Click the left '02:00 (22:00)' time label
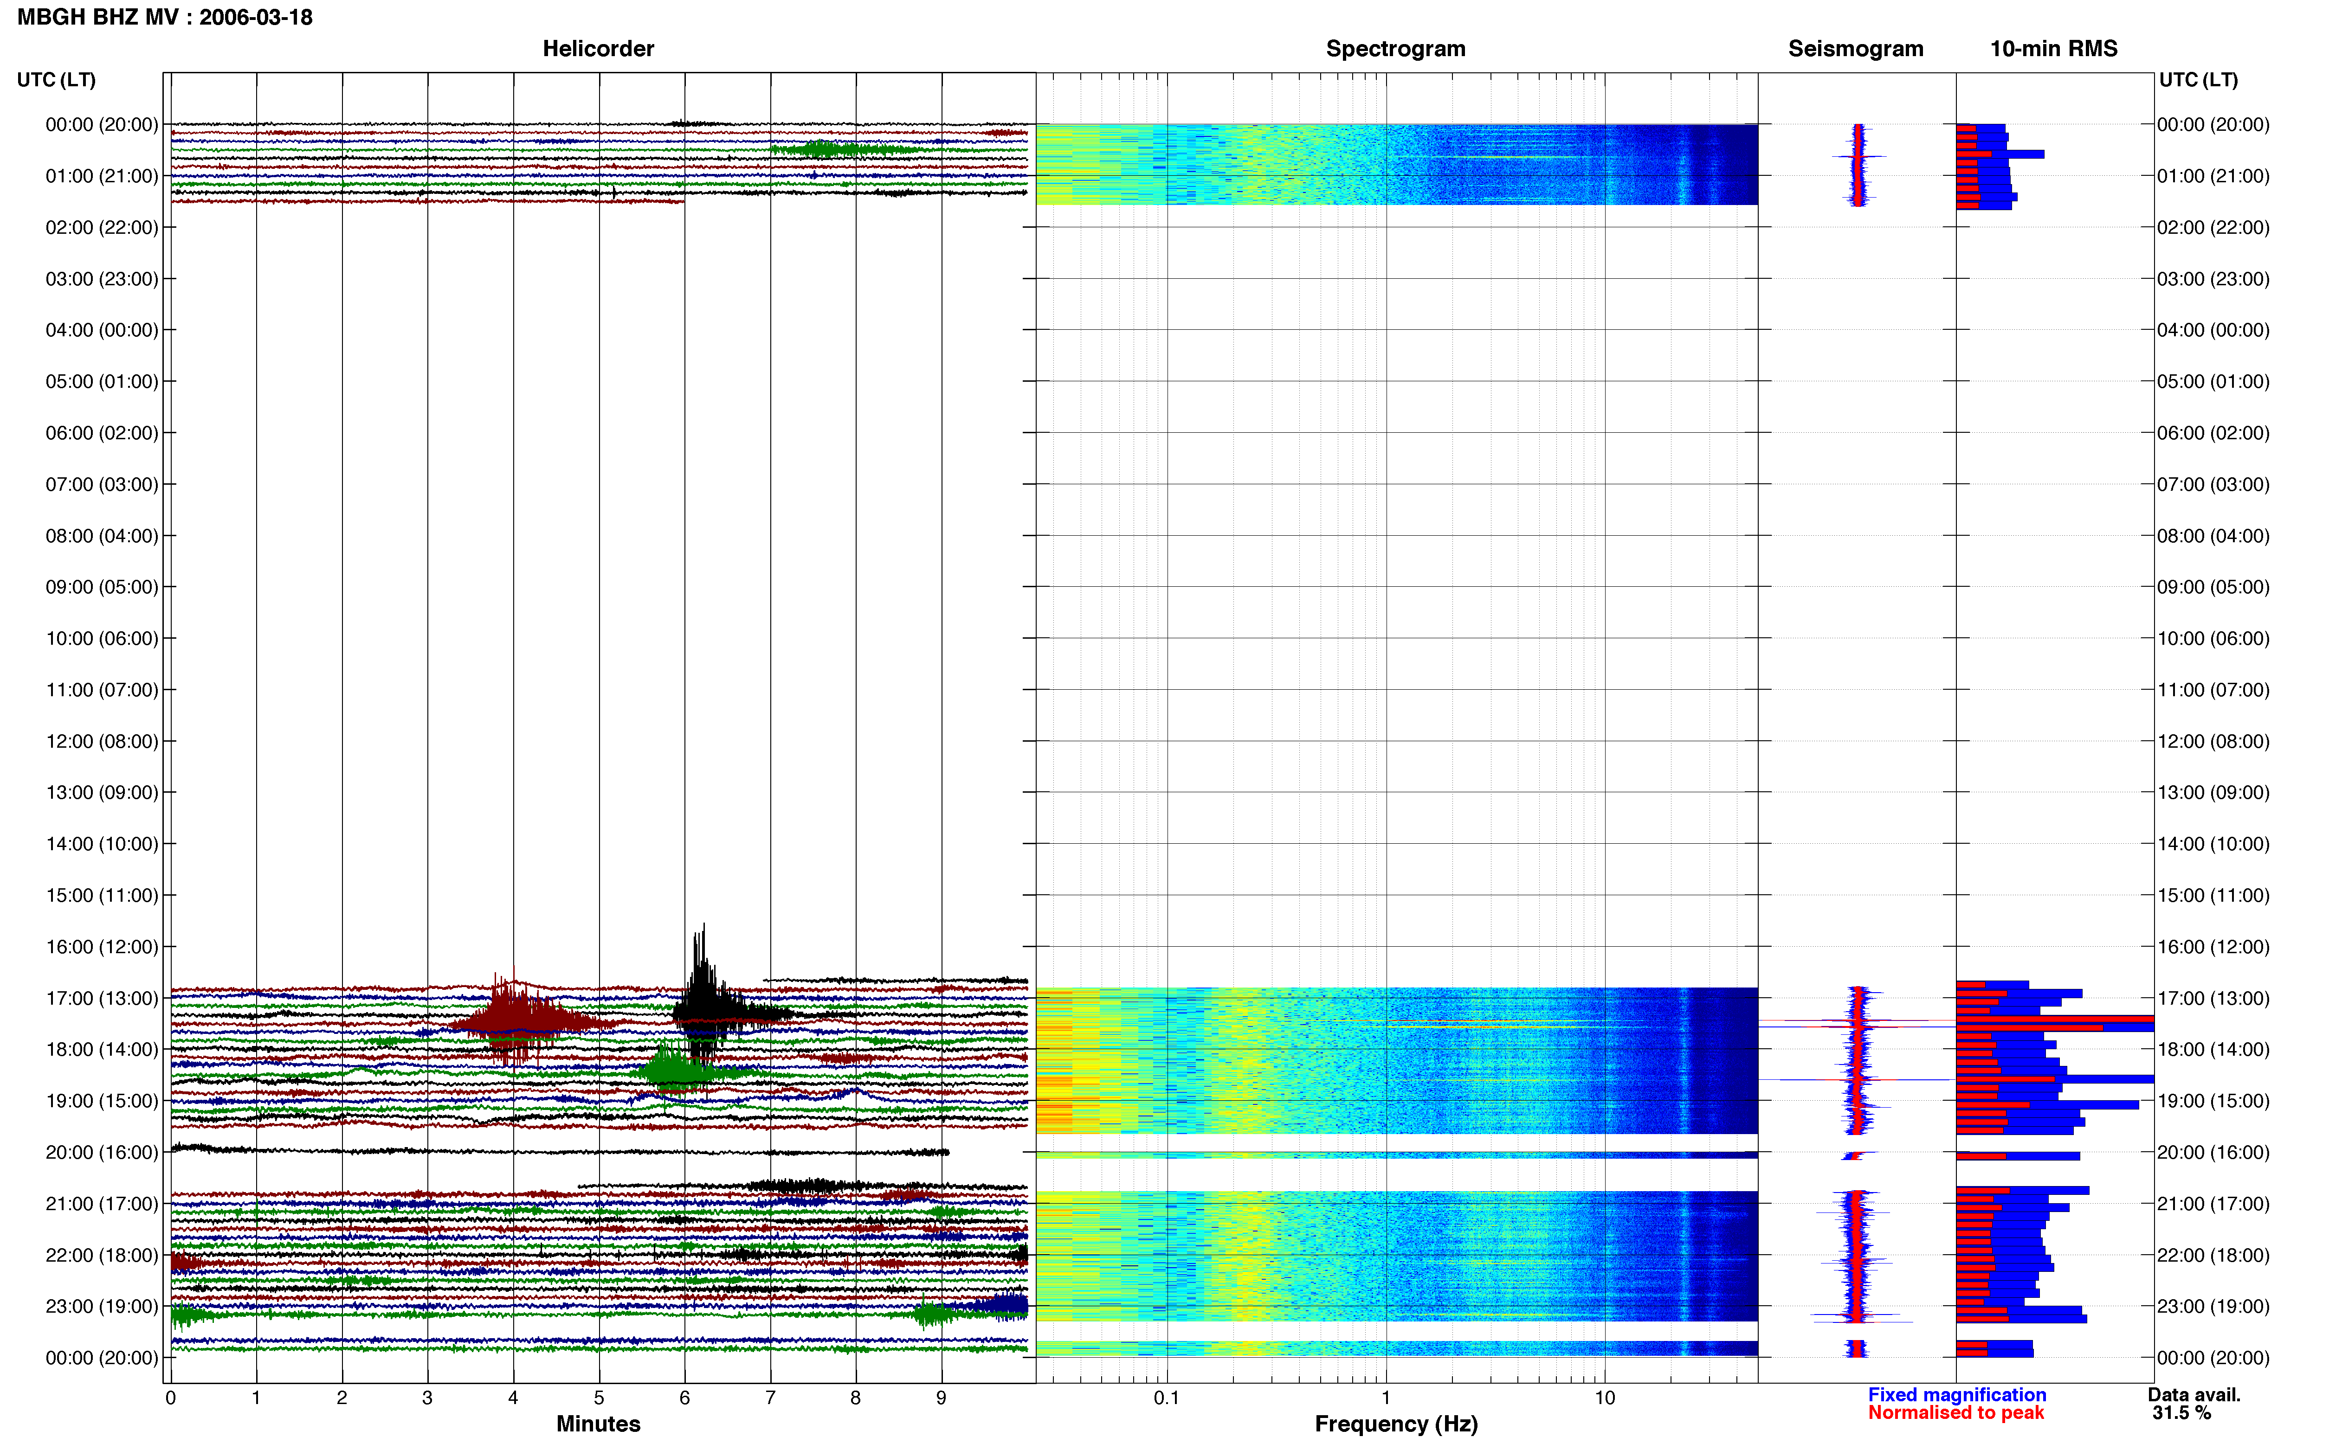This screenshot has width=2329, height=1456. (x=101, y=227)
